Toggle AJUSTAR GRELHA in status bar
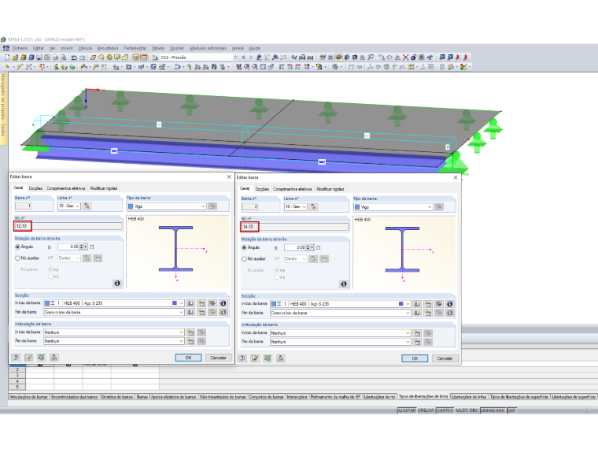598x449 pixels. click(415, 410)
